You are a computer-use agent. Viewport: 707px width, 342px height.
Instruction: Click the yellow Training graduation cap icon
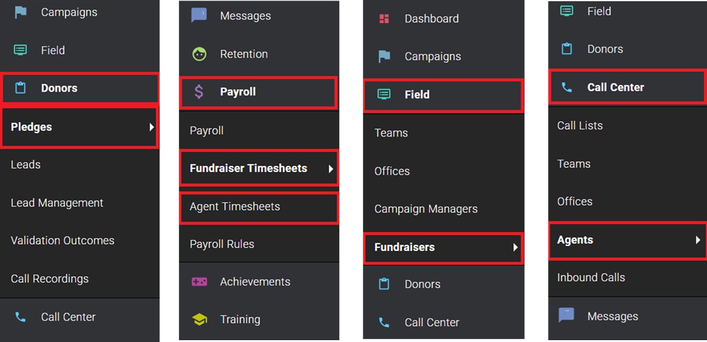(199, 320)
